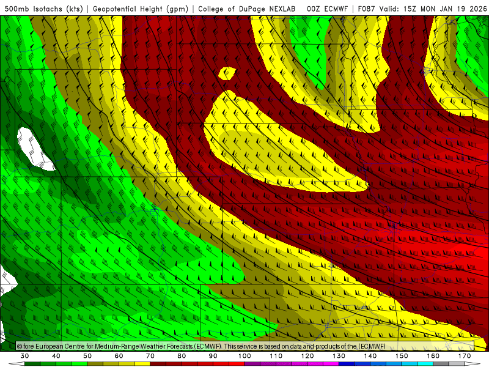This screenshot has height=367, width=489.
Task: Click the '150' value on the color scale
Action: tap(402, 356)
